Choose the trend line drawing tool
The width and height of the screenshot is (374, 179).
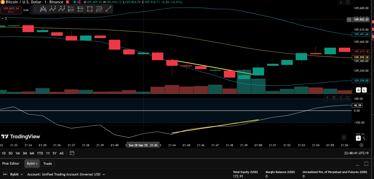(108, 9)
